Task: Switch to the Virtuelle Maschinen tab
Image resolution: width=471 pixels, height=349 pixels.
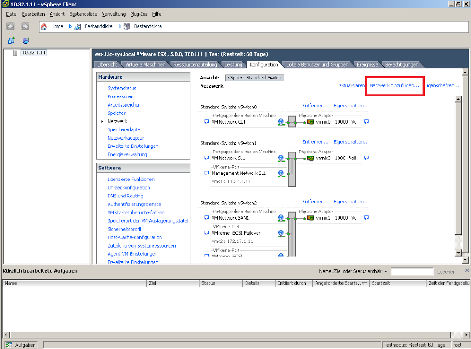Action: pyautogui.click(x=145, y=65)
